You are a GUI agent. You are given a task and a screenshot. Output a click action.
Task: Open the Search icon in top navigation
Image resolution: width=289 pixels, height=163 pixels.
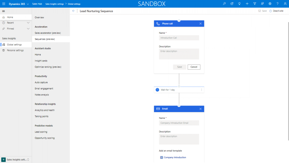pyautogui.click(x=224, y=3)
